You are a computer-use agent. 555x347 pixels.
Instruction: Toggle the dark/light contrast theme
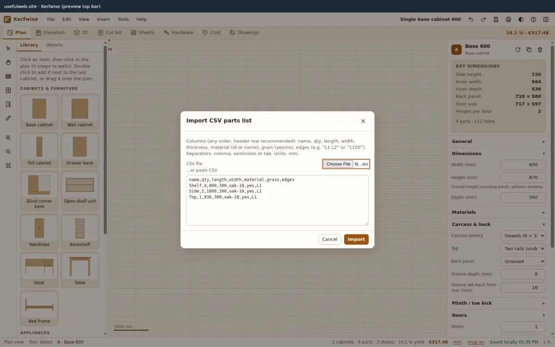tap(521, 19)
